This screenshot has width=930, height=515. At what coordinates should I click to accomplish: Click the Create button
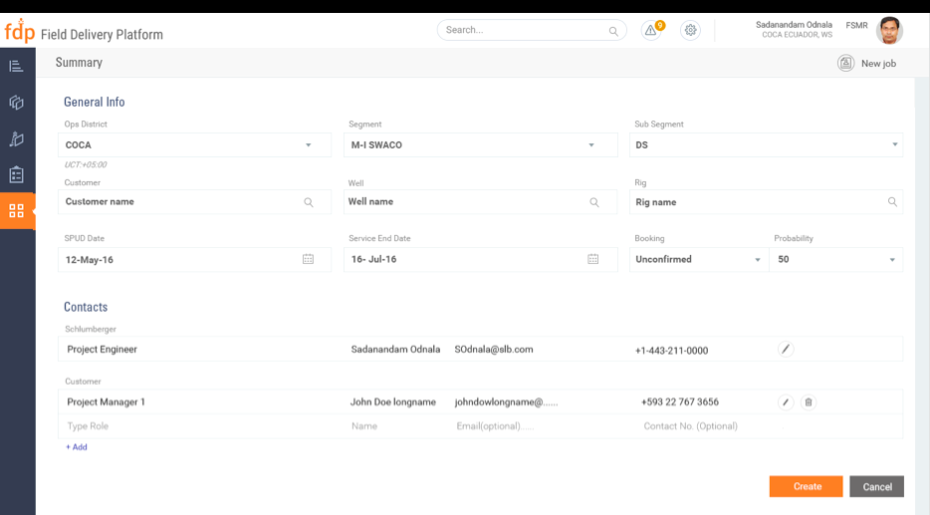coord(806,486)
